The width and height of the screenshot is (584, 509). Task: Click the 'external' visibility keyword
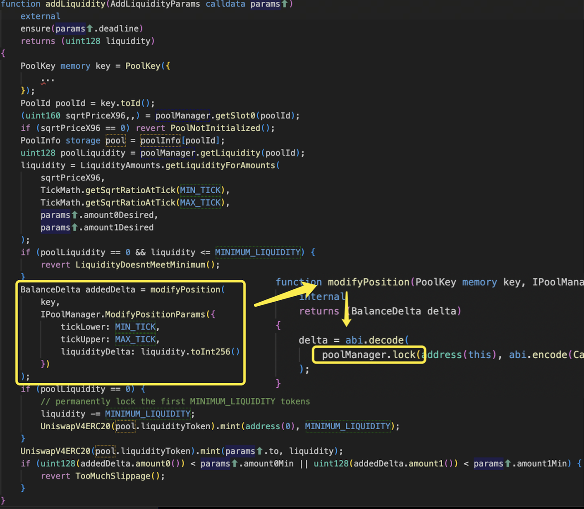(x=40, y=16)
